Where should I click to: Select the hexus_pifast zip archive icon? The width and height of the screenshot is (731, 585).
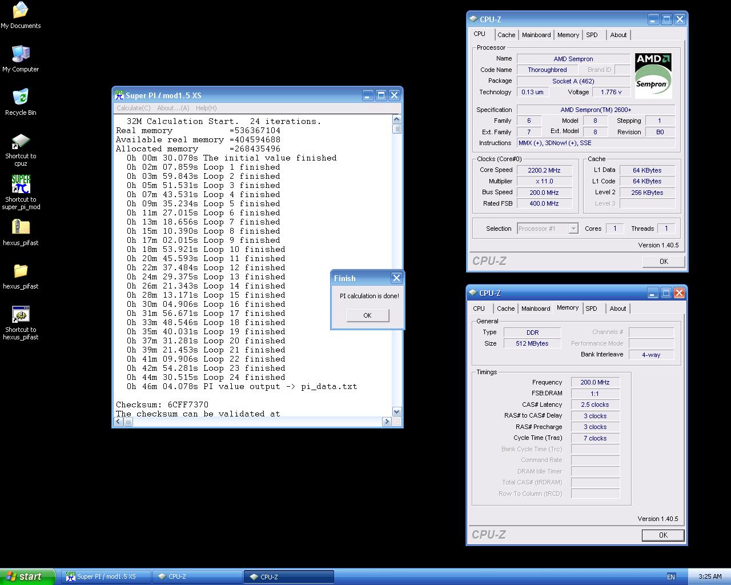click(x=21, y=233)
